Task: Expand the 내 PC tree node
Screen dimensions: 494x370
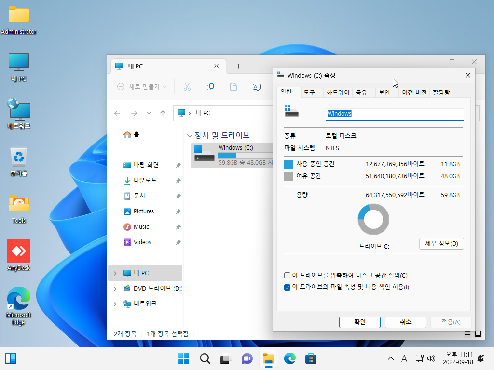Action: [115, 273]
